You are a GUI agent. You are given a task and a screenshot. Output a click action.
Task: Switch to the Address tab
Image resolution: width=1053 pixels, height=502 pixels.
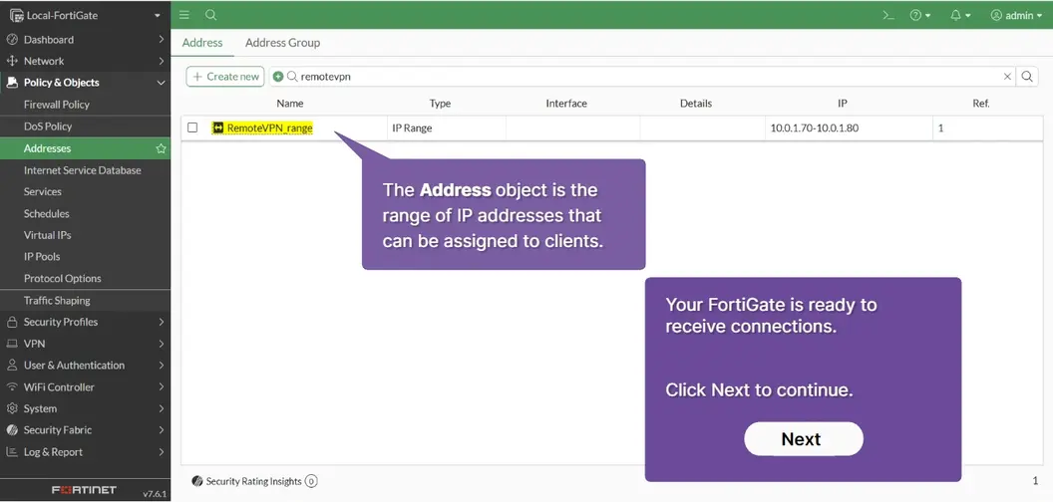[202, 42]
